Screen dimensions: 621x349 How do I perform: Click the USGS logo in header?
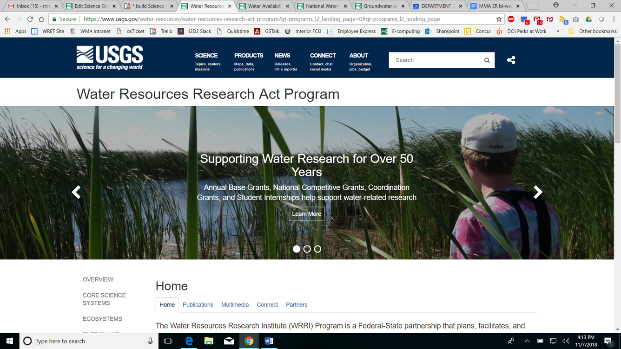pyautogui.click(x=110, y=58)
